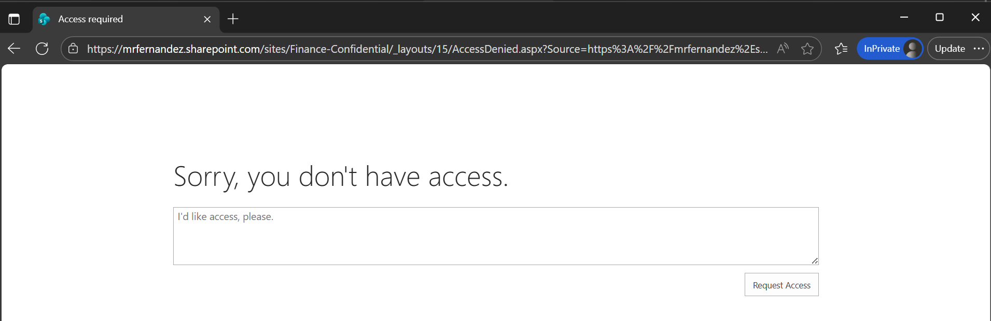Close the browser window

click(975, 17)
